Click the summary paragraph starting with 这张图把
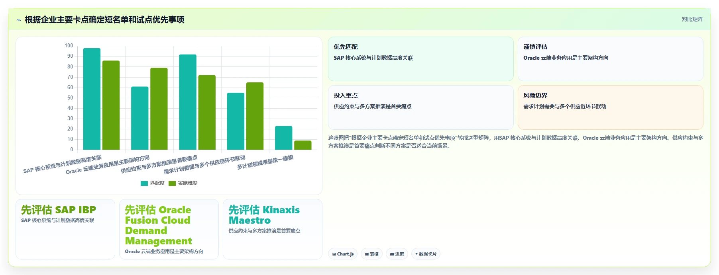719x275 pixels. 516,142
